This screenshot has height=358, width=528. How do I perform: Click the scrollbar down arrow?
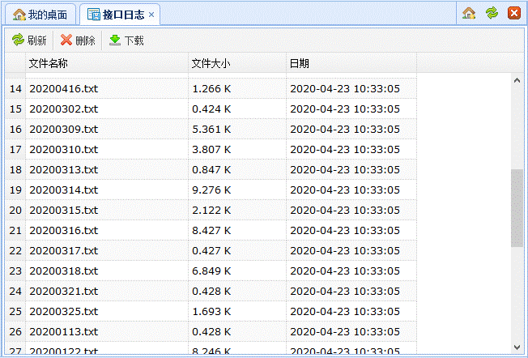(517, 347)
